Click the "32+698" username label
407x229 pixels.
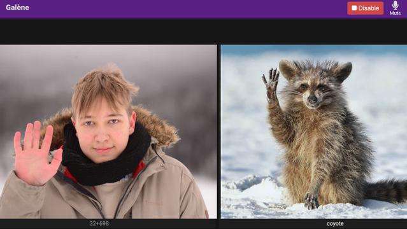pyautogui.click(x=99, y=223)
